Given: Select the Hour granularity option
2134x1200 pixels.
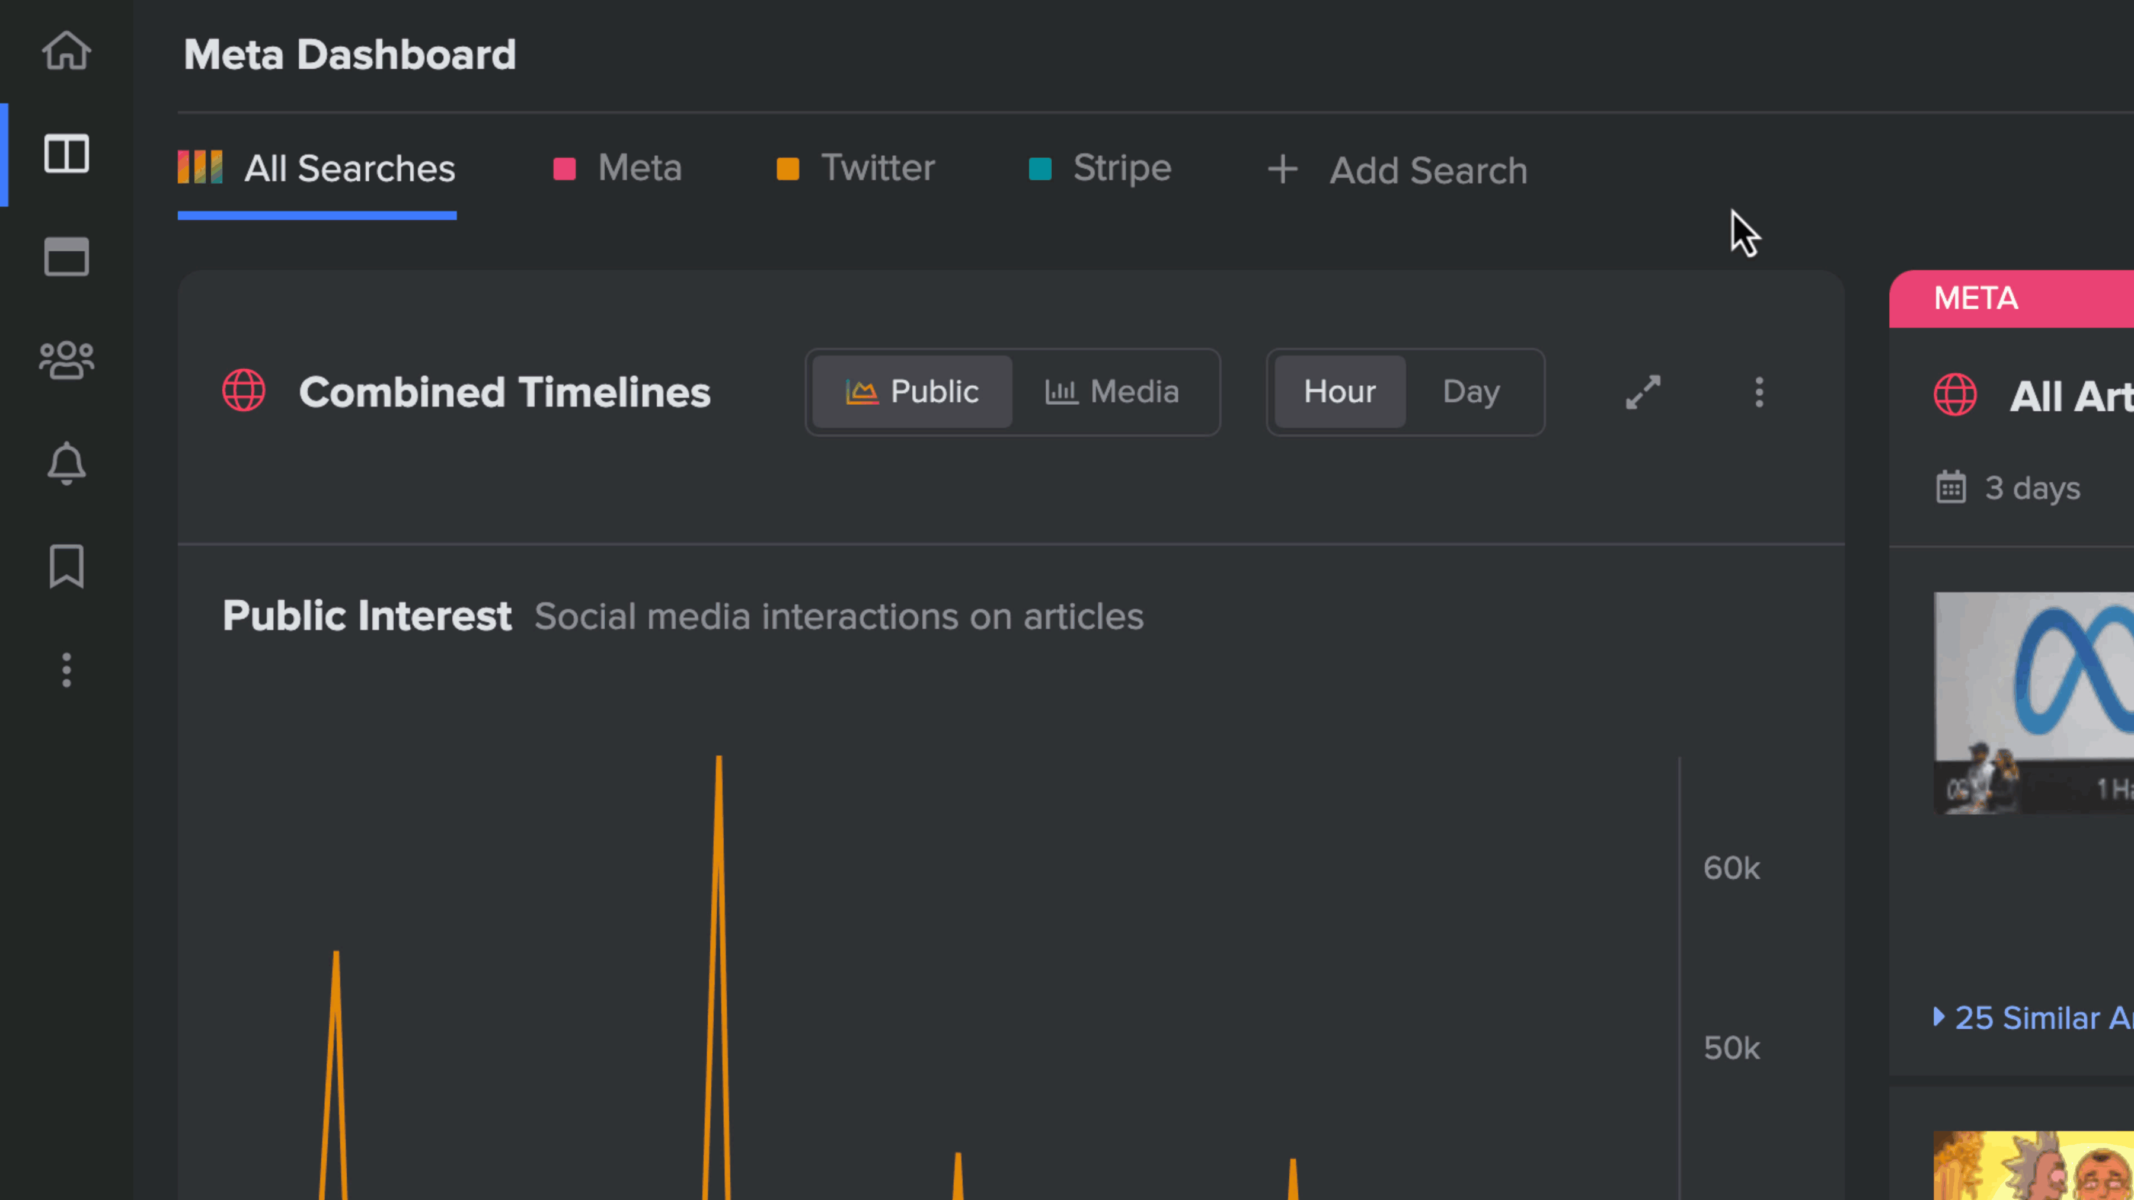Looking at the screenshot, I should [1340, 392].
